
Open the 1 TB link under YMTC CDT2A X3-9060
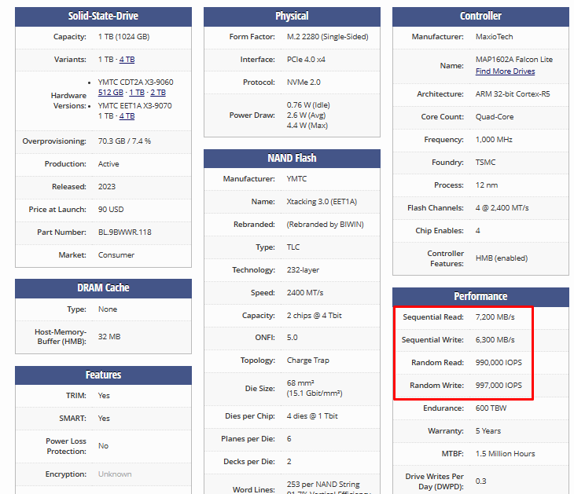pos(137,92)
